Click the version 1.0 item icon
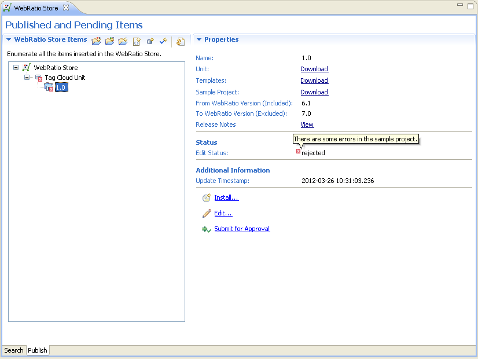Image resolution: width=478 pixels, height=359 pixels. pos(49,87)
